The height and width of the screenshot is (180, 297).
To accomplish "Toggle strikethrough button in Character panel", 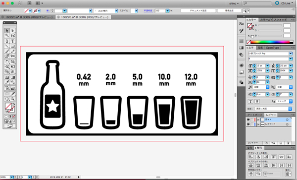I will pos(257,102).
